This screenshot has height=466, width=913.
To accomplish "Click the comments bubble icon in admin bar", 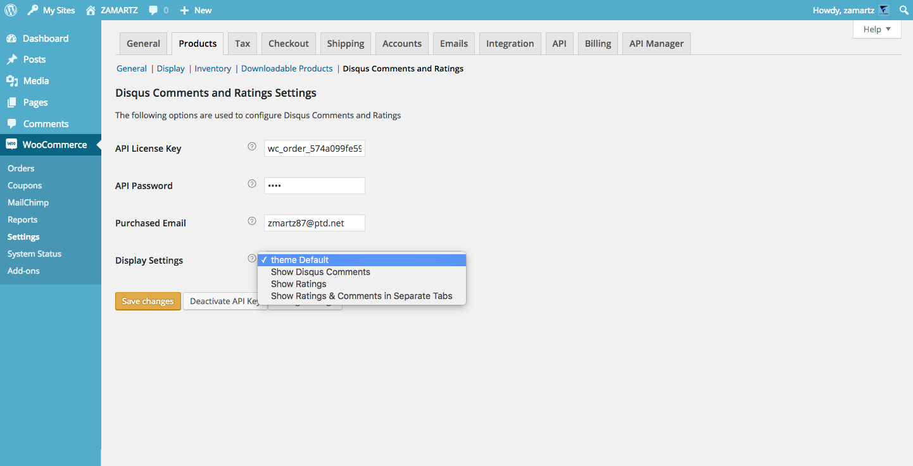I will click(153, 10).
